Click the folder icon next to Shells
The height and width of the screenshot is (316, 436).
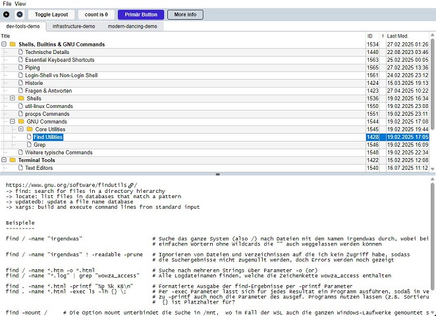click(x=21, y=98)
